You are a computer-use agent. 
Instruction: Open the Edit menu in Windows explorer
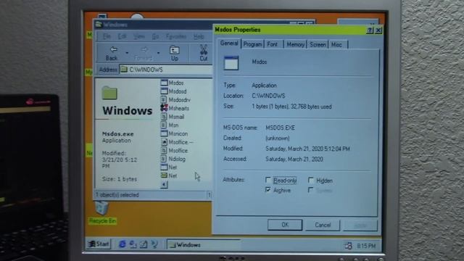click(122, 36)
